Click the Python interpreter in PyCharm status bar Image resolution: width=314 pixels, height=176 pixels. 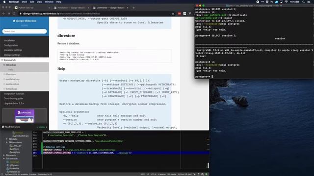click(185, 174)
